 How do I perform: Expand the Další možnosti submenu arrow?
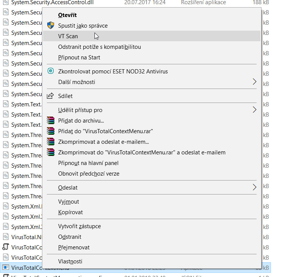(x=254, y=82)
